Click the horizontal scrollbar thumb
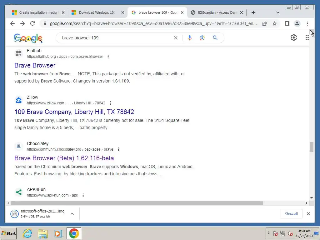This screenshot has height=240, width=320. coord(137,203)
